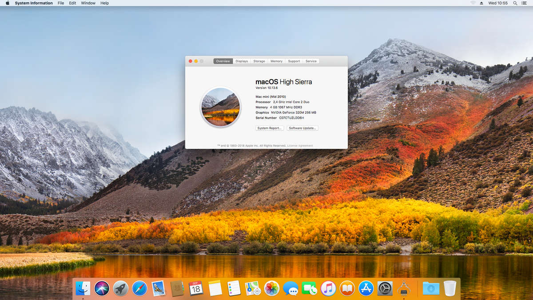This screenshot has width=533, height=300.
Task: Open System Preferences from the Dock
Action: [384, 288]
